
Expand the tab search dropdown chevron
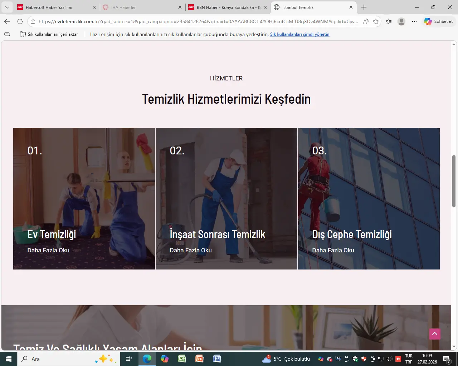7,7
